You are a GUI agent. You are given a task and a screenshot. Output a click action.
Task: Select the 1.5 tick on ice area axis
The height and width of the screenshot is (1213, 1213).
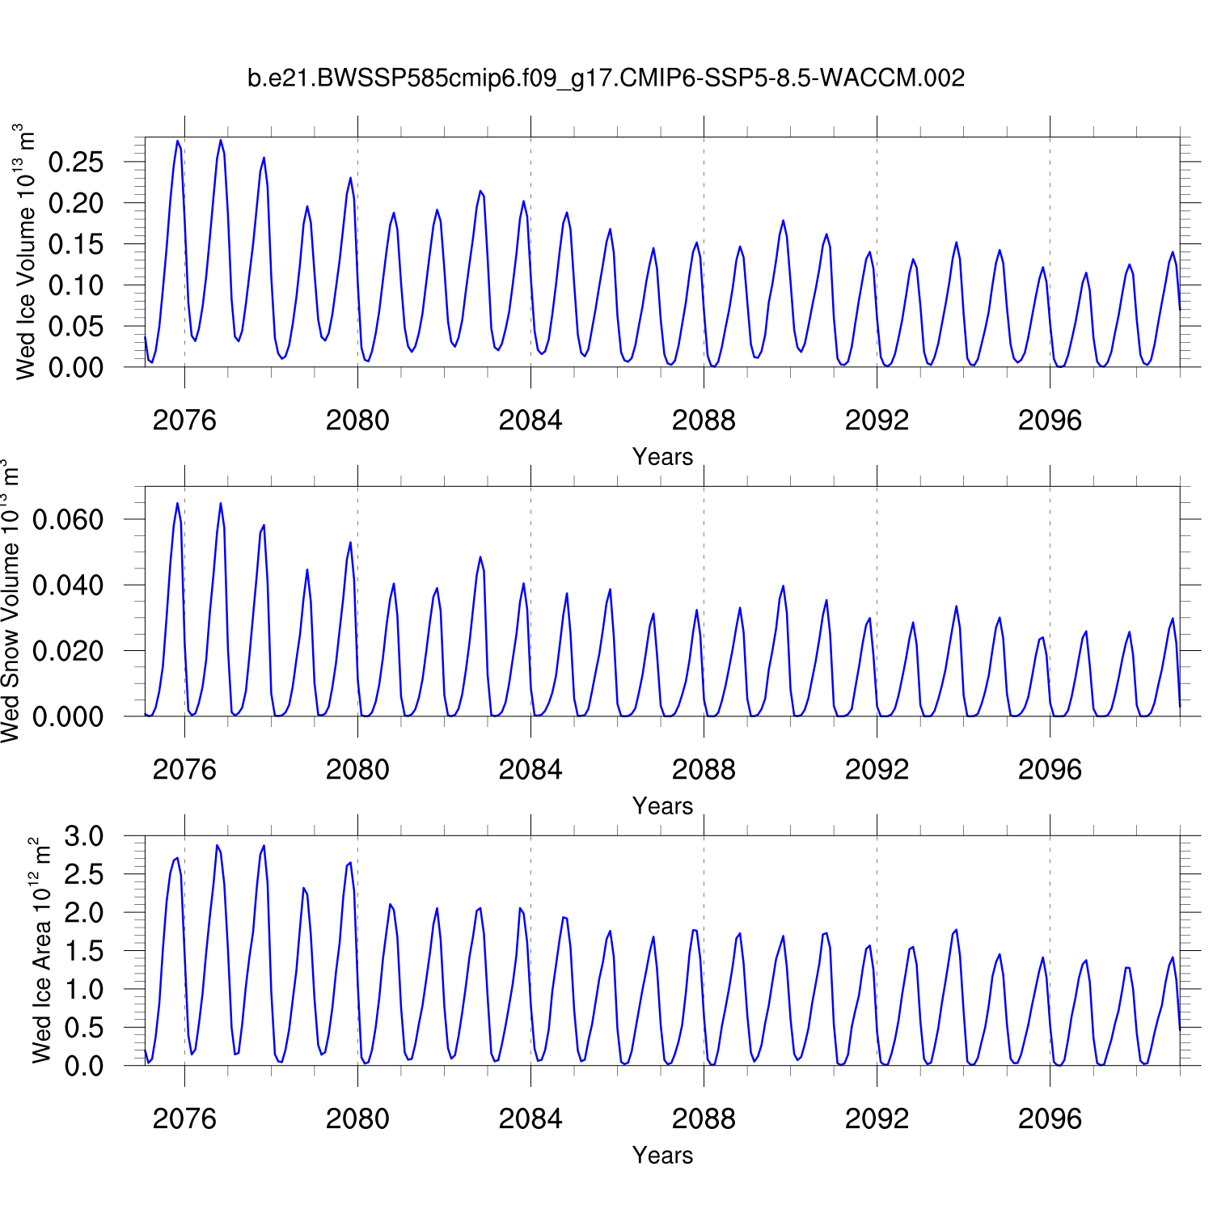(84, 951)
